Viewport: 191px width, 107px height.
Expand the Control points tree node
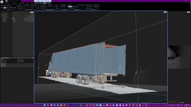[x=1, y=15]
